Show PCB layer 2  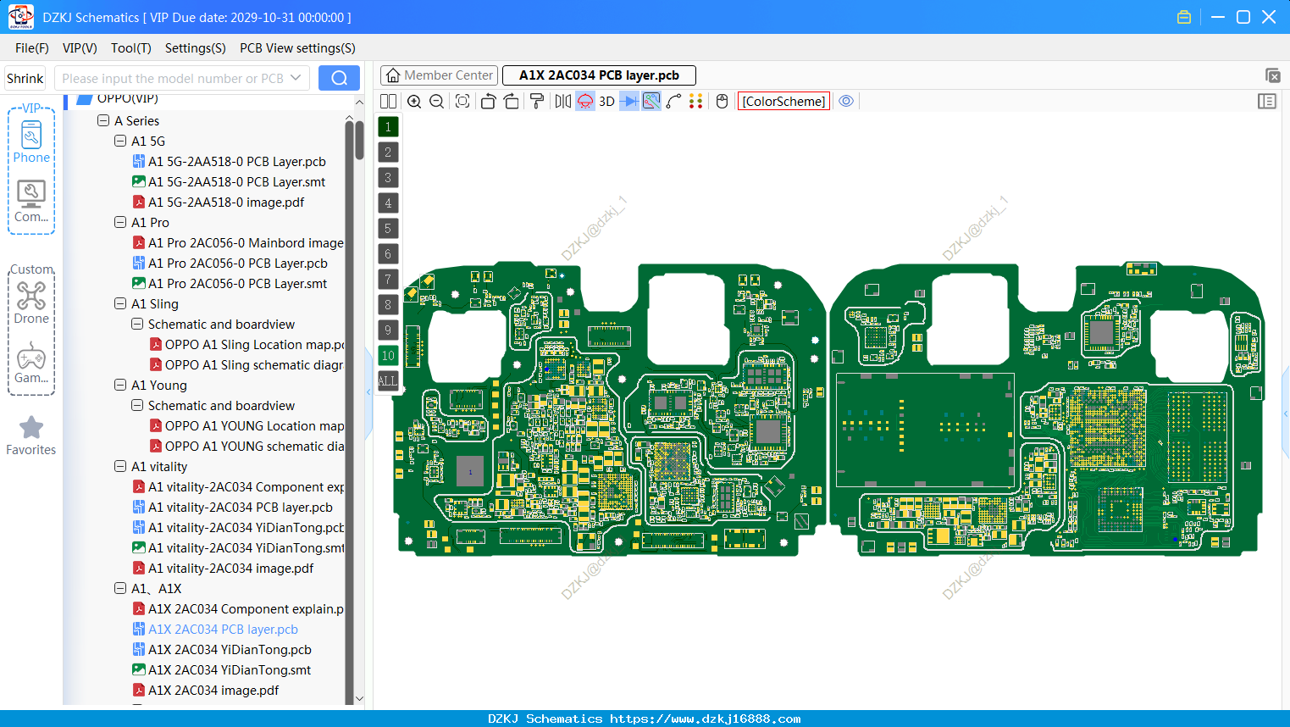point(388,152)
